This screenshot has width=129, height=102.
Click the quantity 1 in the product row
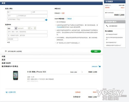[82, 72]
